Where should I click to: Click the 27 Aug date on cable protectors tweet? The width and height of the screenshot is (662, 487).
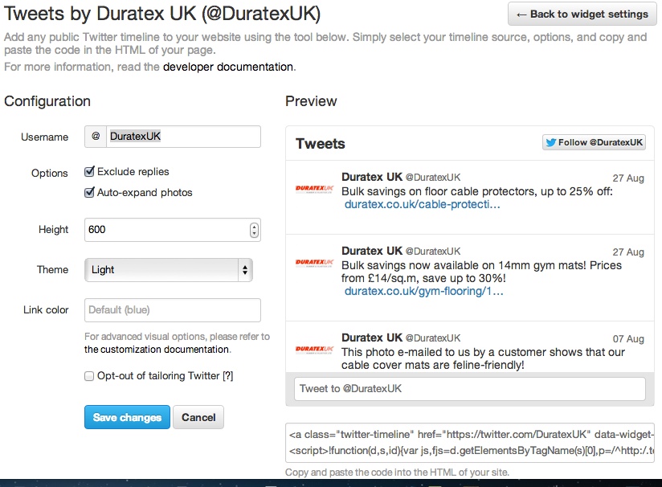point(628,178)
